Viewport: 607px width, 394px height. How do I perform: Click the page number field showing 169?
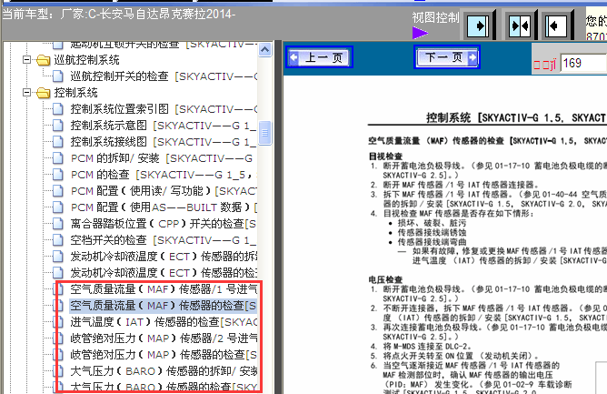click(583, 63)
